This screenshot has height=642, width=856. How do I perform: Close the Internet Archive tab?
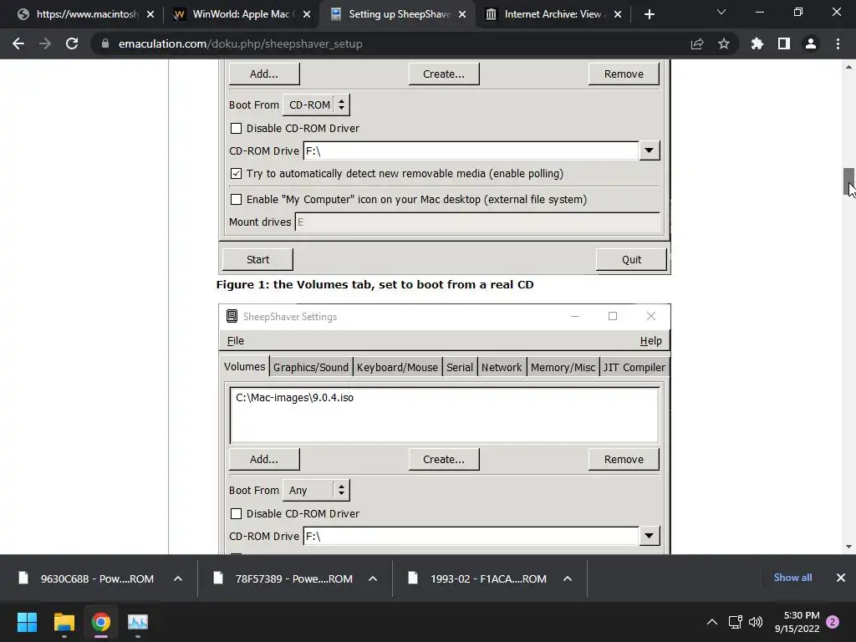point(618,14)
